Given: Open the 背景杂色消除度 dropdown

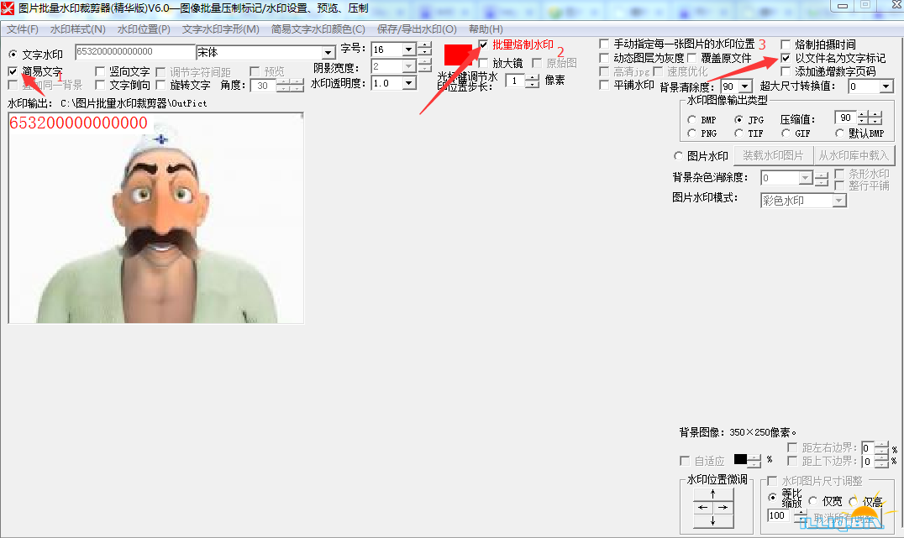Looking at the screenshot, I should tap(806, 178).
